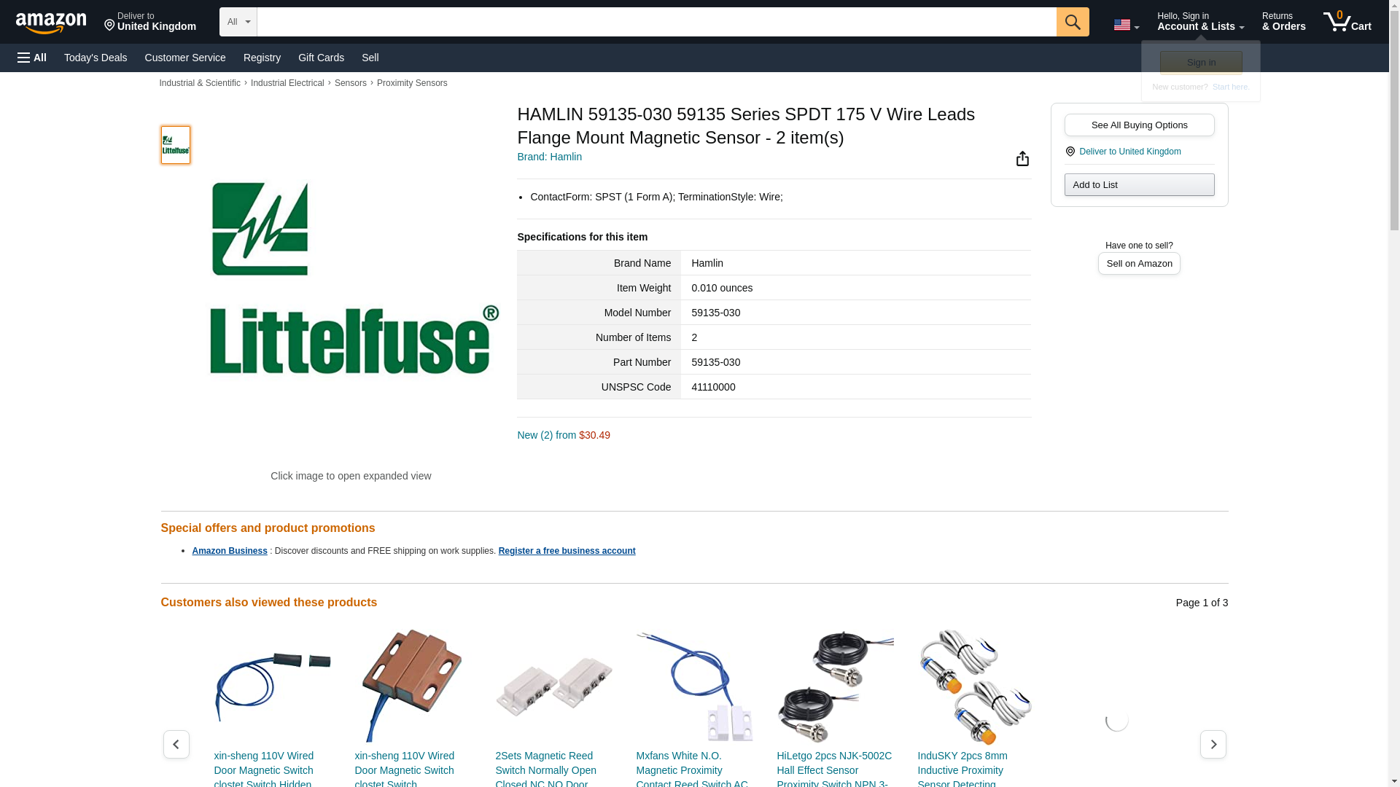Image resolution: width=1400 pixels, height=787 pixels.
Task: Select the Littelfuse product thumbnail
Action: click(176, 145)
